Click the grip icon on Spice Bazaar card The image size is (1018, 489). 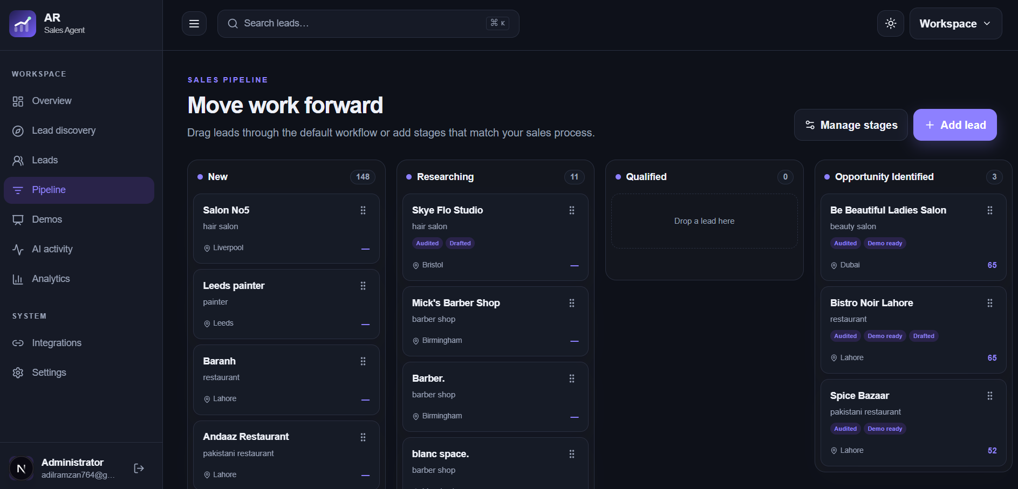pos(990,396)
